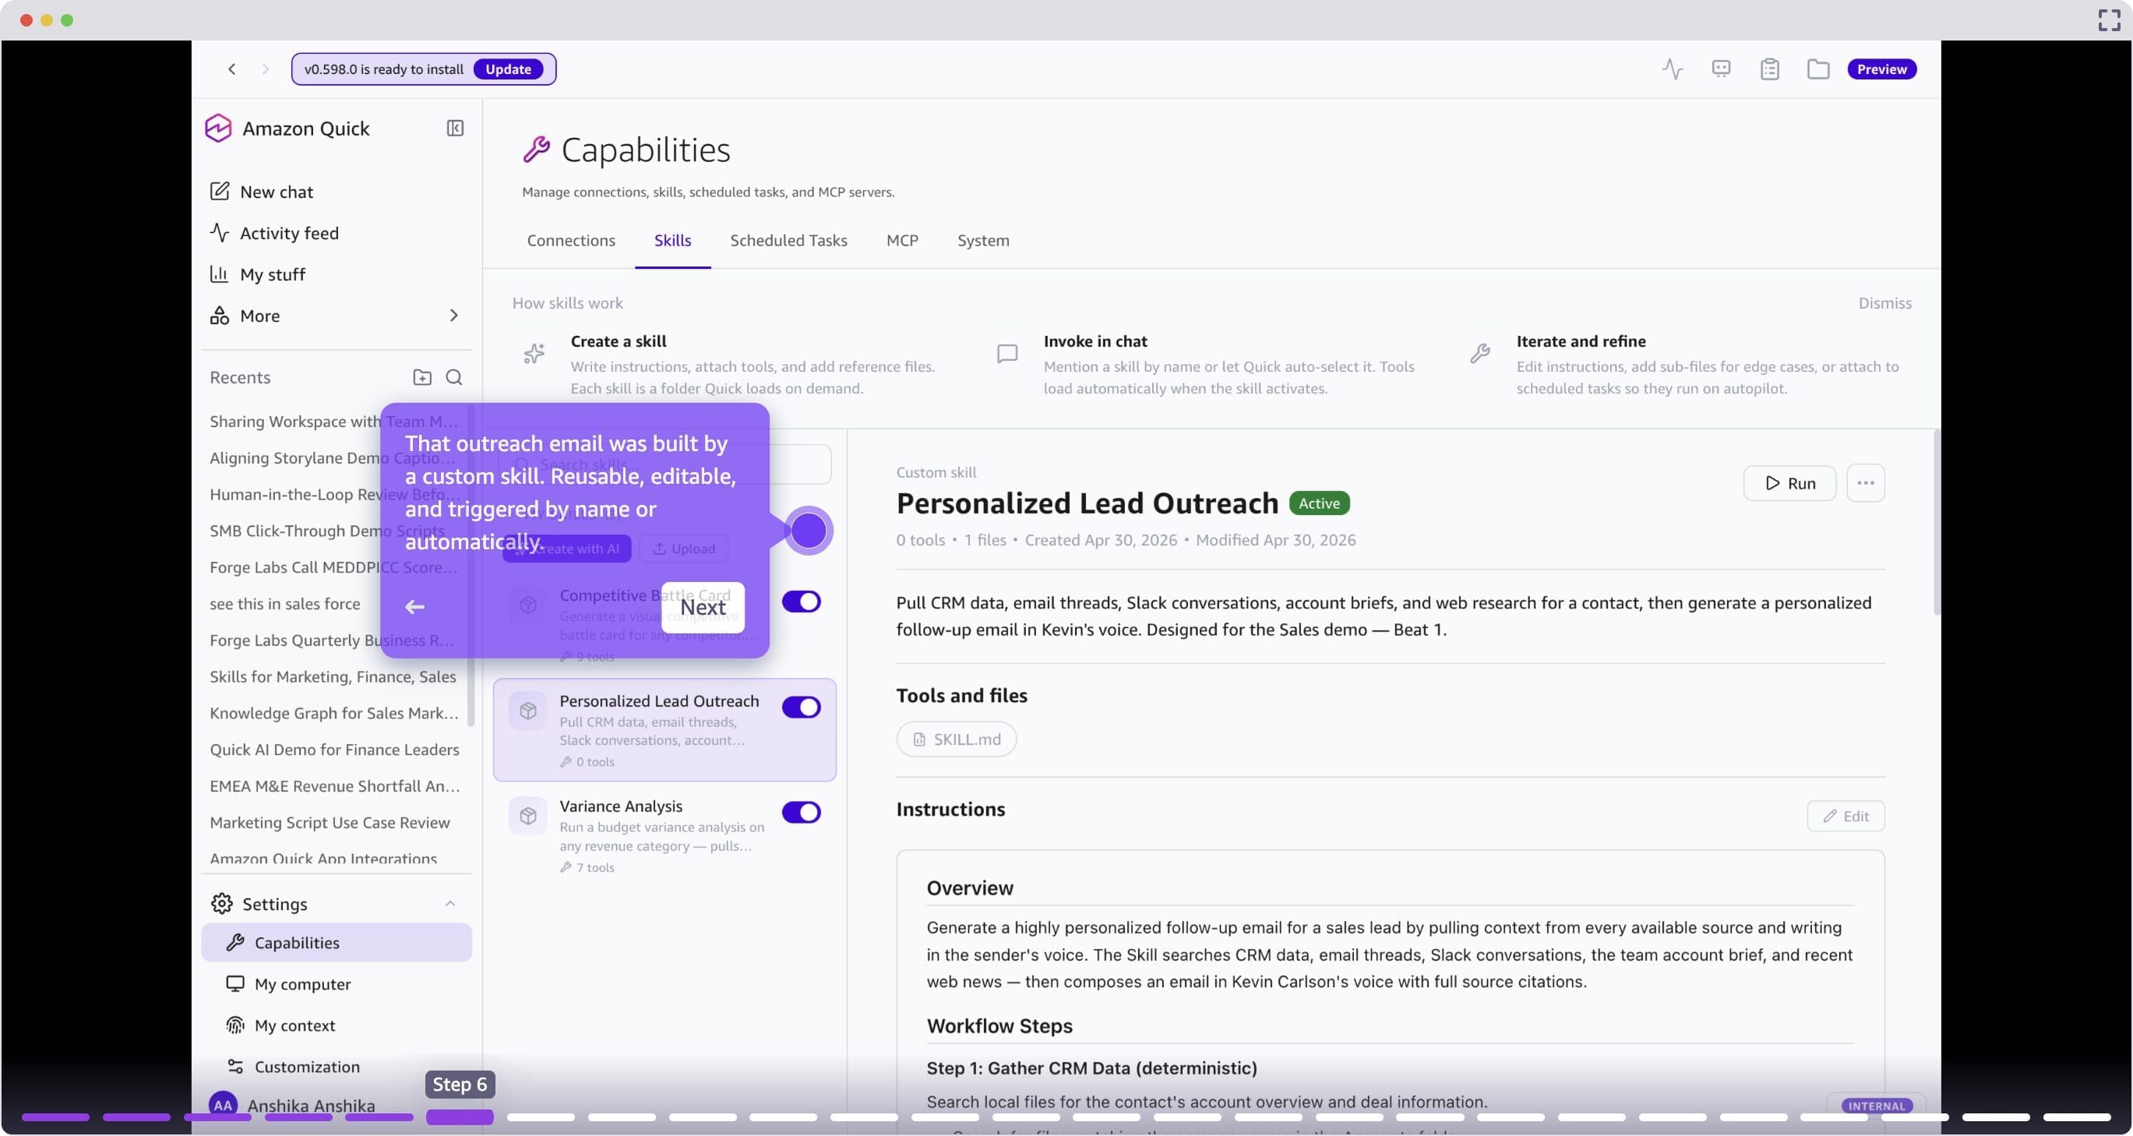Expand the More menu chevron
This screenshot has height=1136, width=2133.
(x=453, y=316)
